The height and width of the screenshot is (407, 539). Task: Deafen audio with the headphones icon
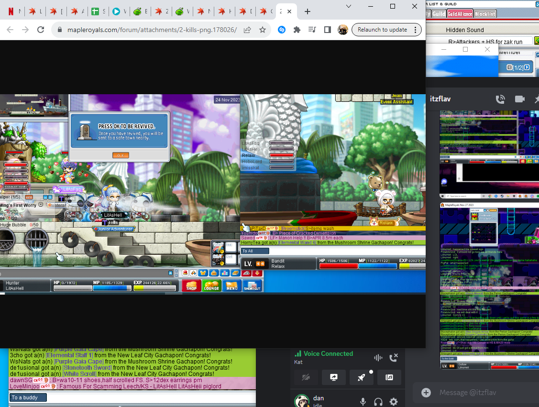(x=378, y=402)
